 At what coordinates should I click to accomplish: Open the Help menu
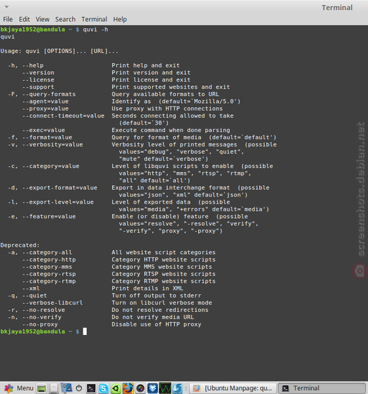pos(120,19)
